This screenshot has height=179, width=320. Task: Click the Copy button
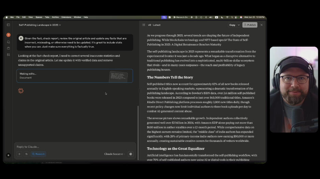(x=232, y=25)
